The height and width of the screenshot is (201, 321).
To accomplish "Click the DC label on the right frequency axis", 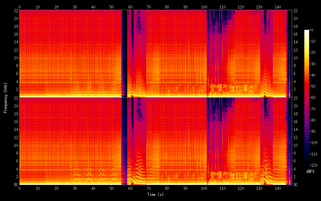I will [x=296, y=184].
